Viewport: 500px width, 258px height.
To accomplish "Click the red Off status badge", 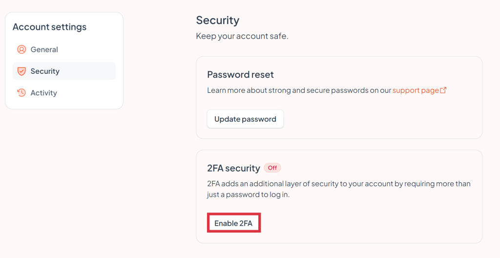I will [x=272, y=168].
